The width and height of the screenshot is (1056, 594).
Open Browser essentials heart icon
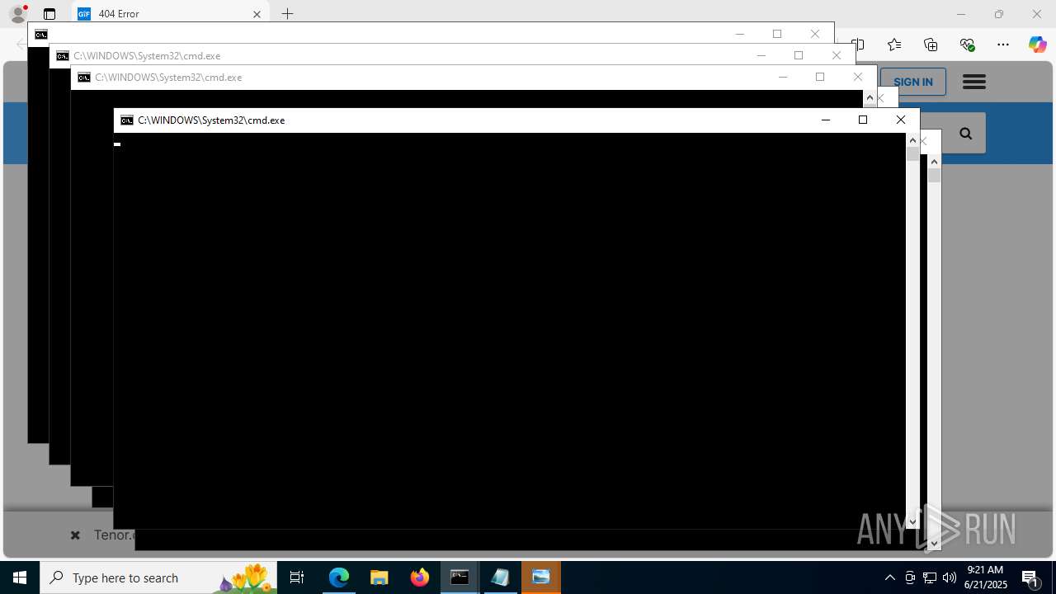point(967,45)
